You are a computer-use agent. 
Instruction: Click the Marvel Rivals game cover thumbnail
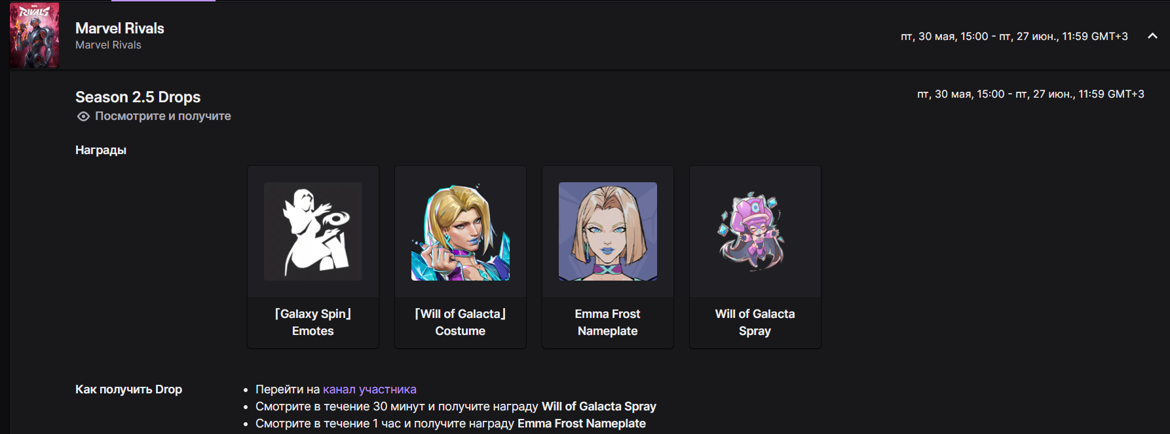tap(34, 35)
